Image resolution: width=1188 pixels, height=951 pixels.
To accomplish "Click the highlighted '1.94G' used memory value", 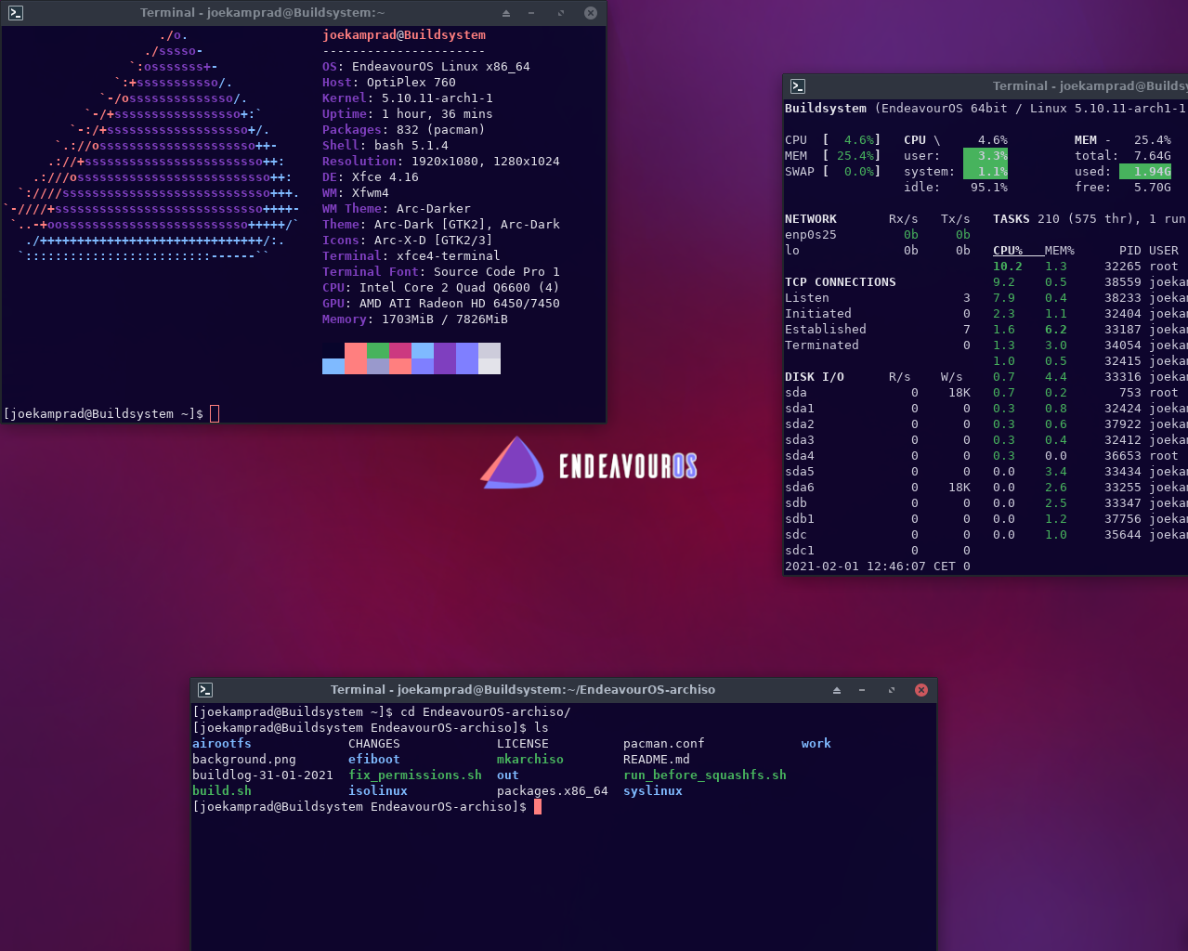I will (x=1145, y=171).
